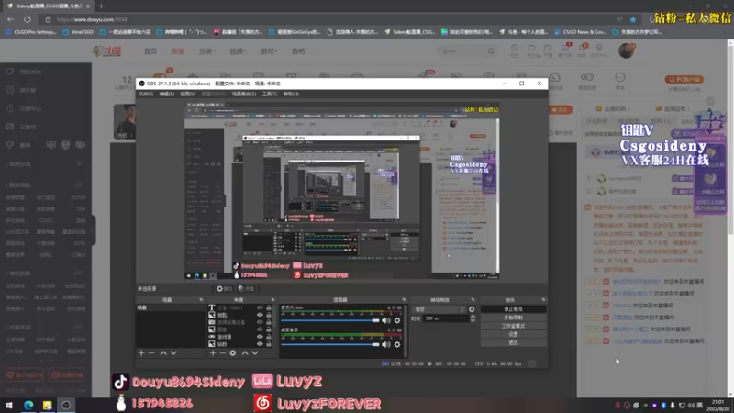This screenshot has height=413, width=734.
Task: Toggle visibility of the 钻粉 source
Action: 260,343
